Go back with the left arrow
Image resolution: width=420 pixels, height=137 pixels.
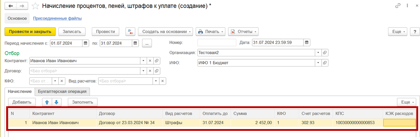click(x=11, y=6)
